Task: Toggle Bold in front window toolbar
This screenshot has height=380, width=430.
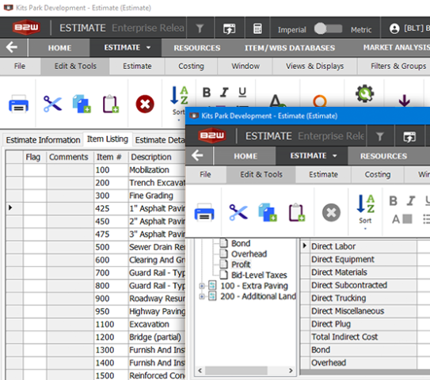Action: click(x=393, y=201)
